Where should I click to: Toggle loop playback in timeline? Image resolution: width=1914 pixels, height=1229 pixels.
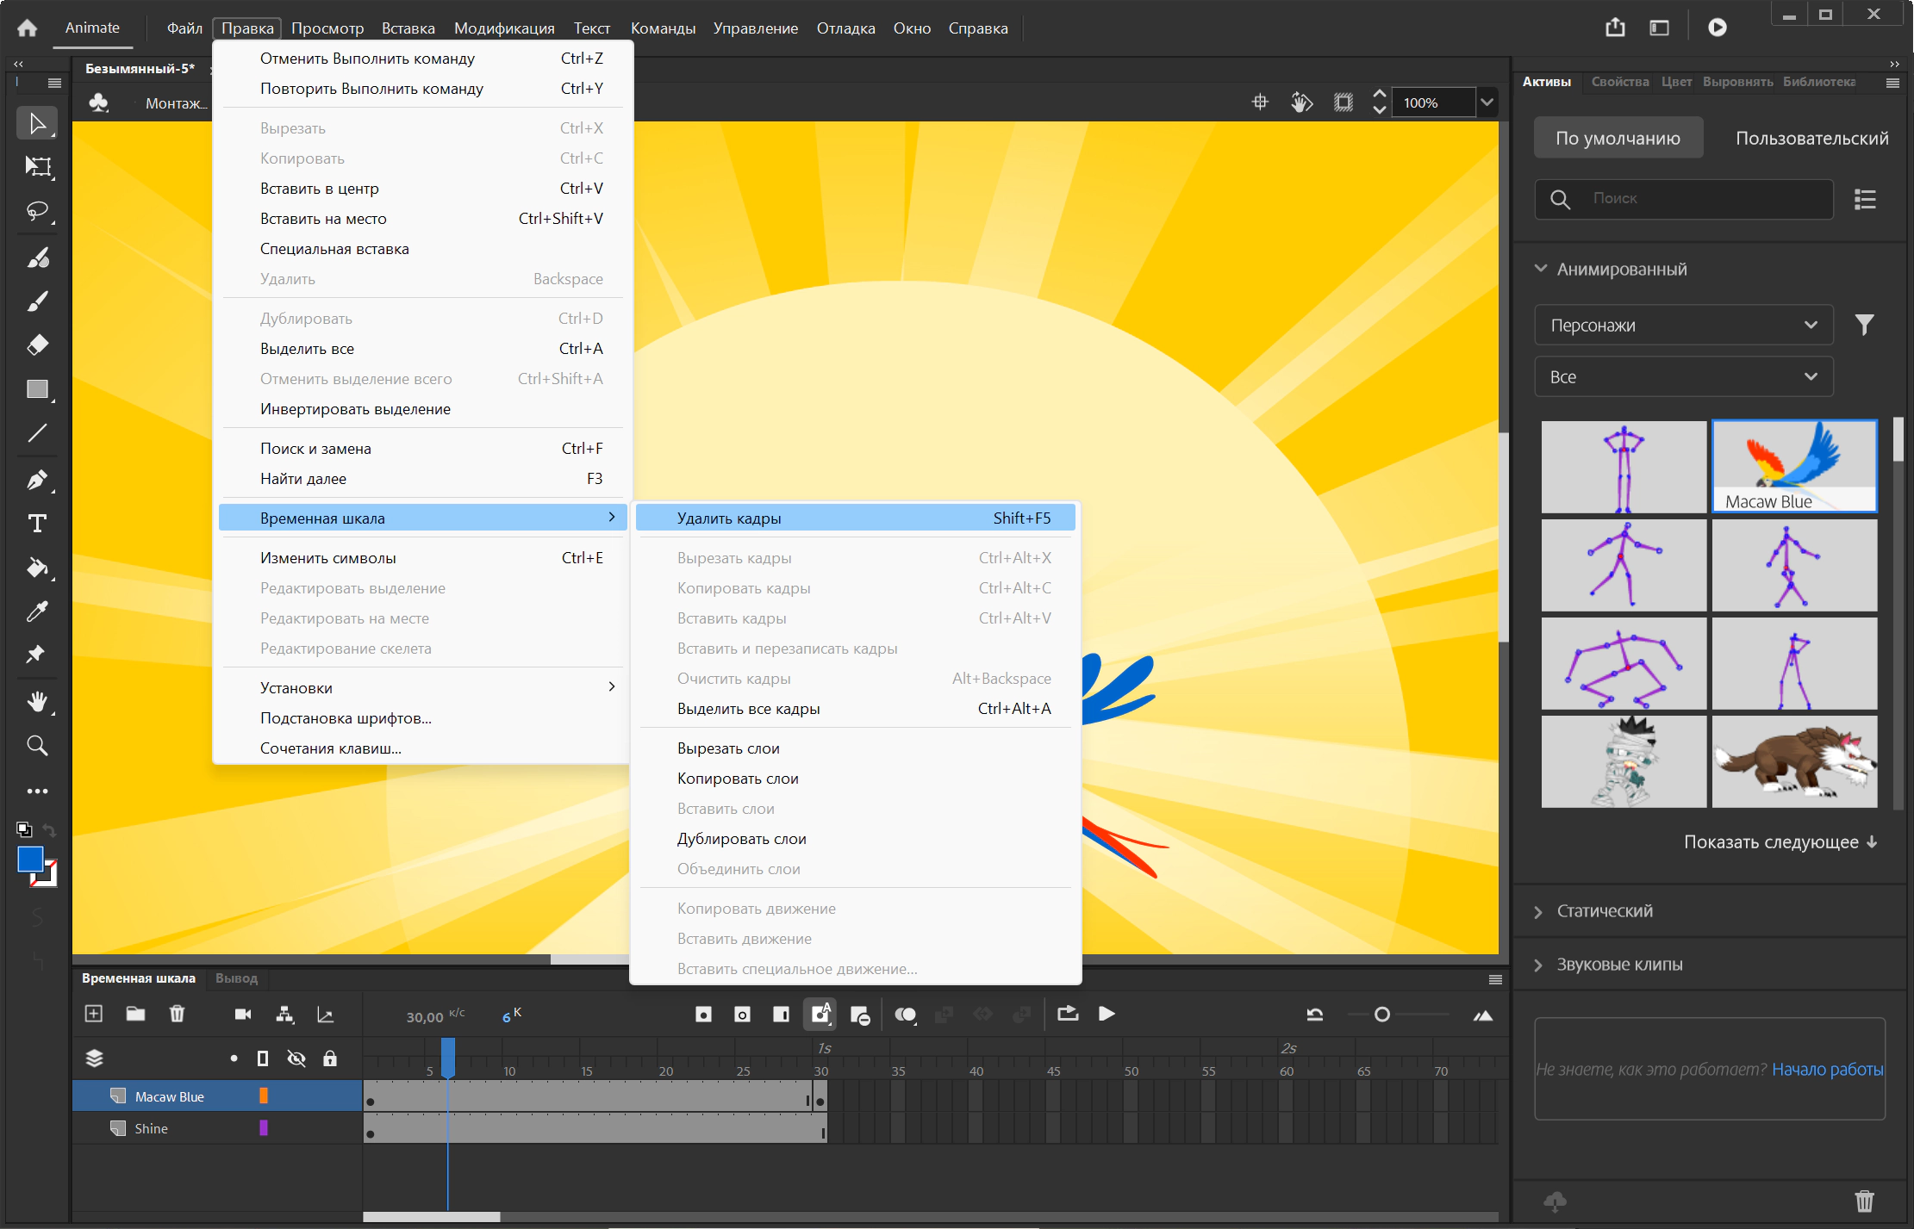point(1068,1014)
